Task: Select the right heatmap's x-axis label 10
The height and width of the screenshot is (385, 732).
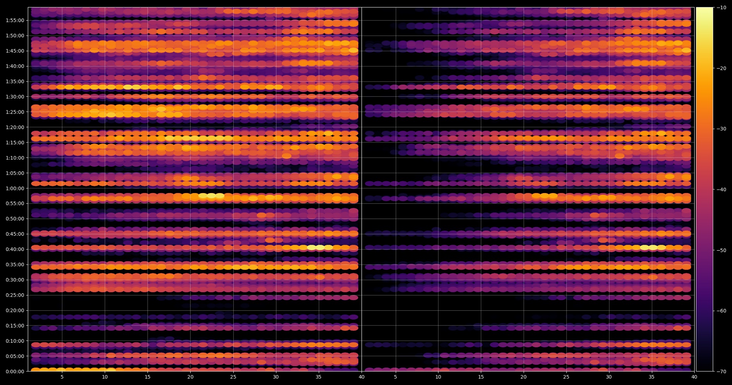Action: (438, 377)
